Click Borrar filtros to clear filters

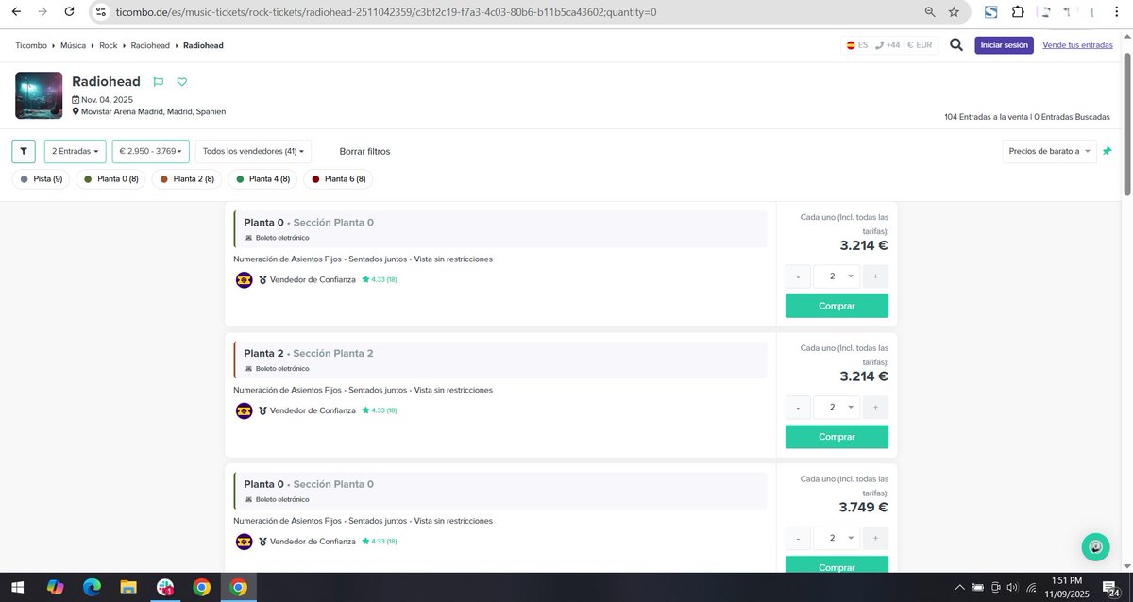click(364, 151)
